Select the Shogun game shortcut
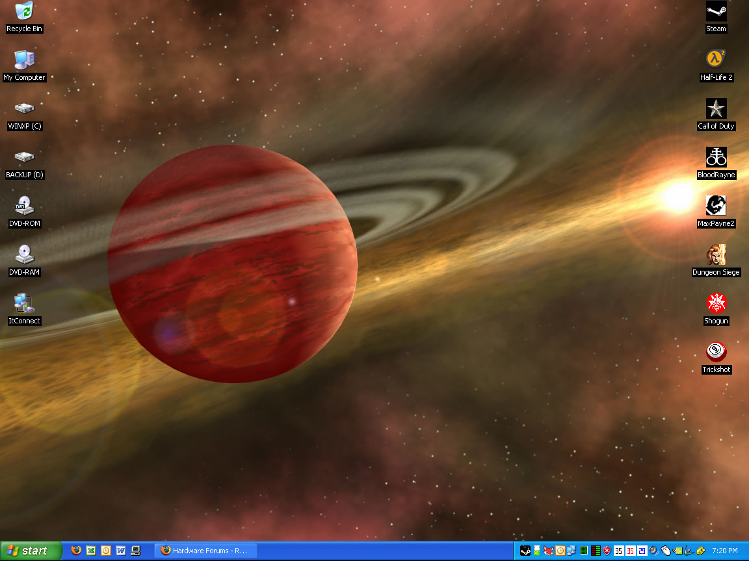Image resolution: width=749 pixels, height=561 pixels. coord(716,309)
